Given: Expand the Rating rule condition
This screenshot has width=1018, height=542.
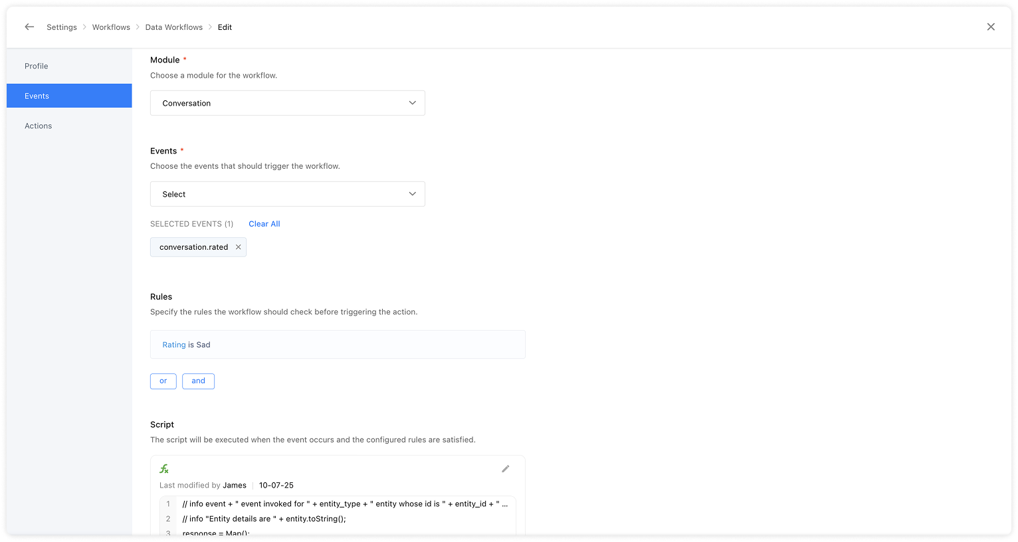Looking at the screenshot, I should click(x=338, y=344).
